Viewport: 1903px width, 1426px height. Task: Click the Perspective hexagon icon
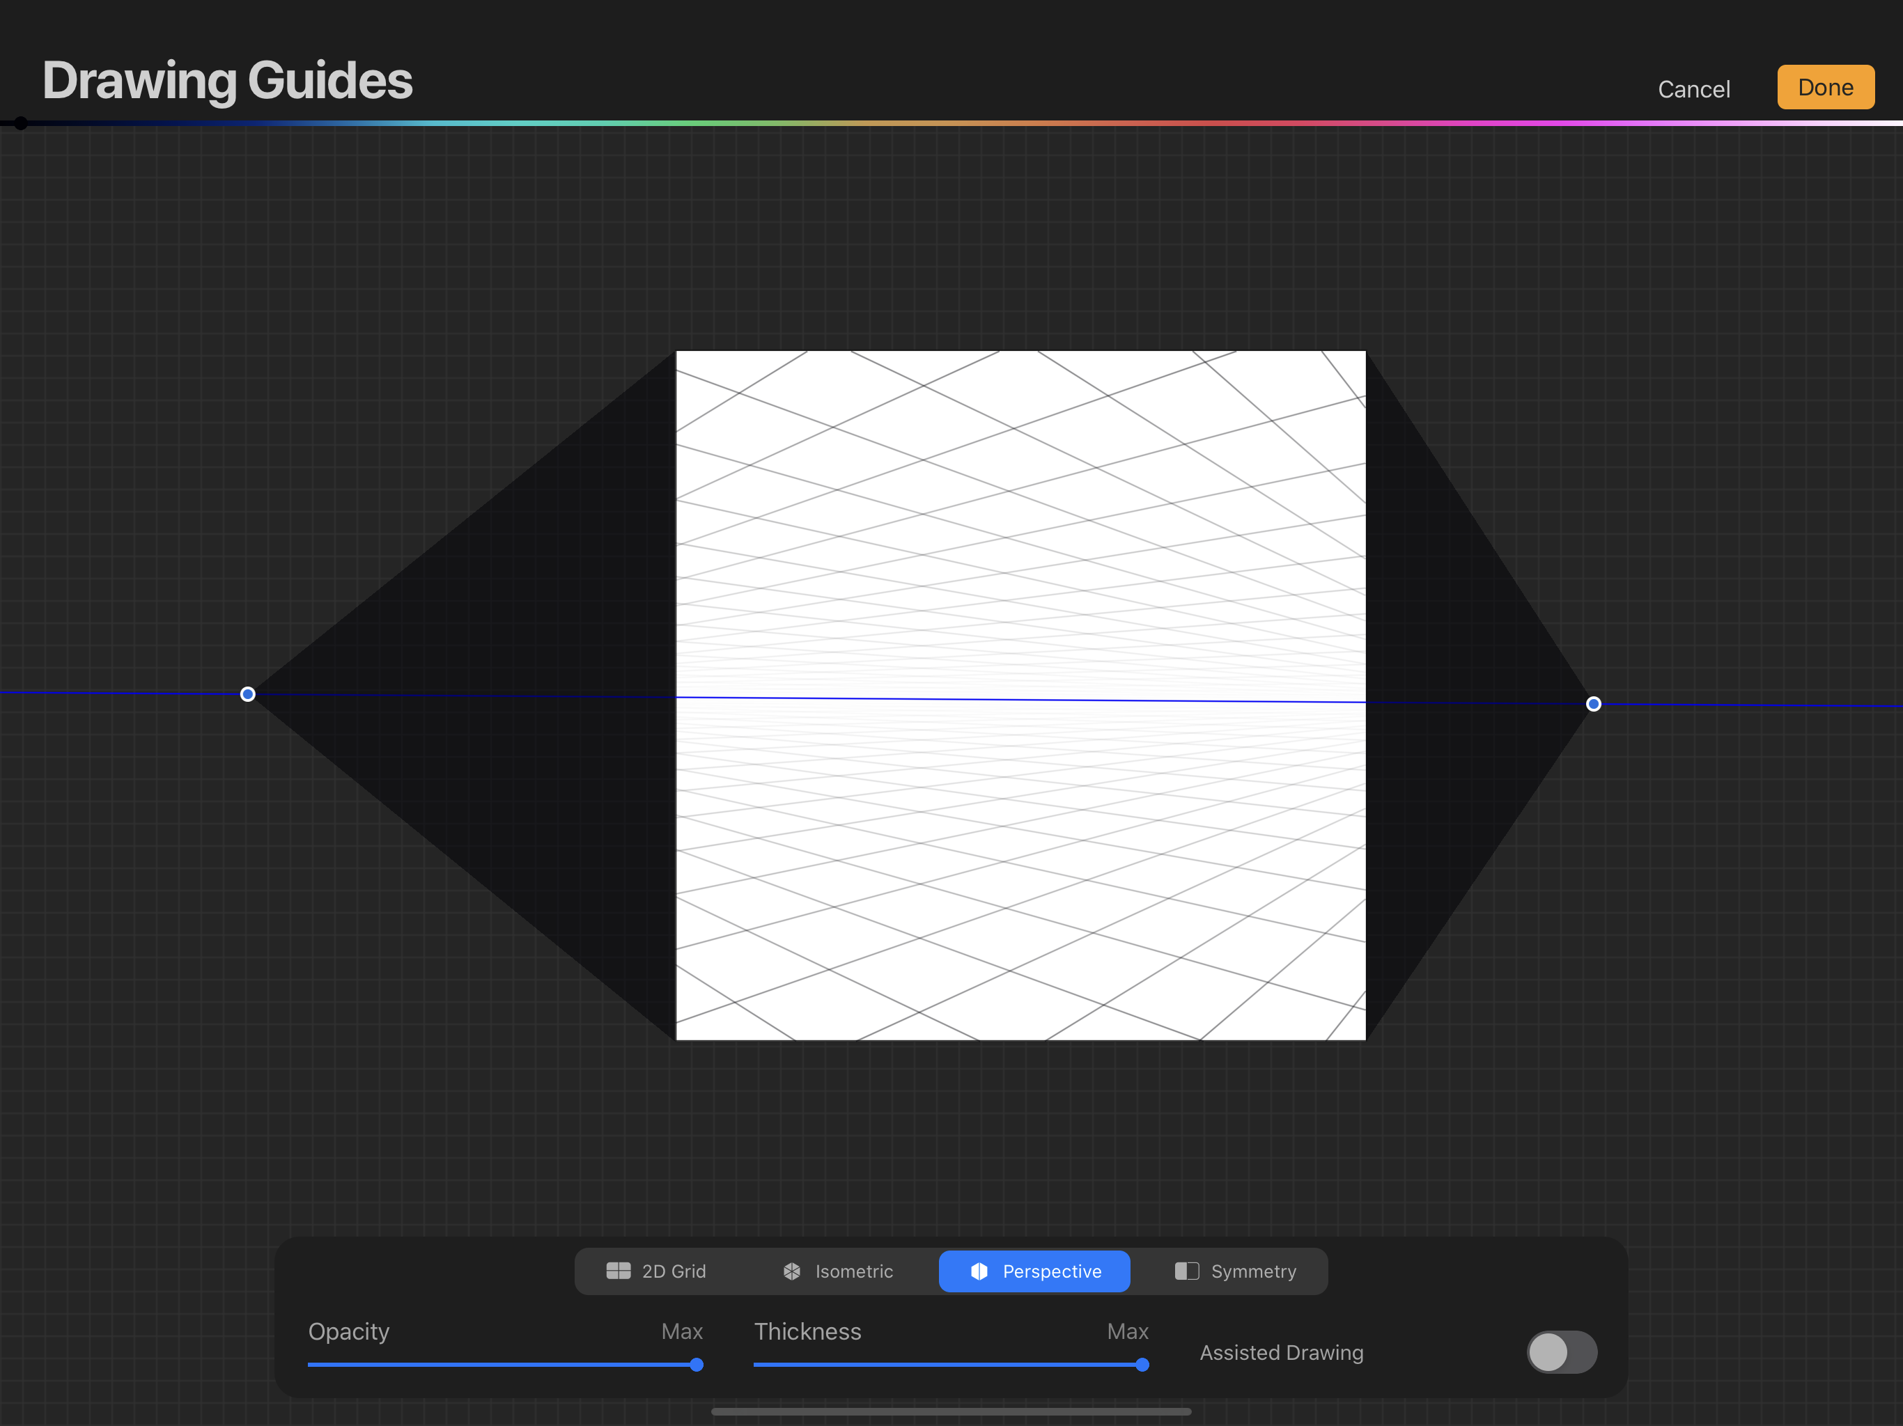point(979,1271)
